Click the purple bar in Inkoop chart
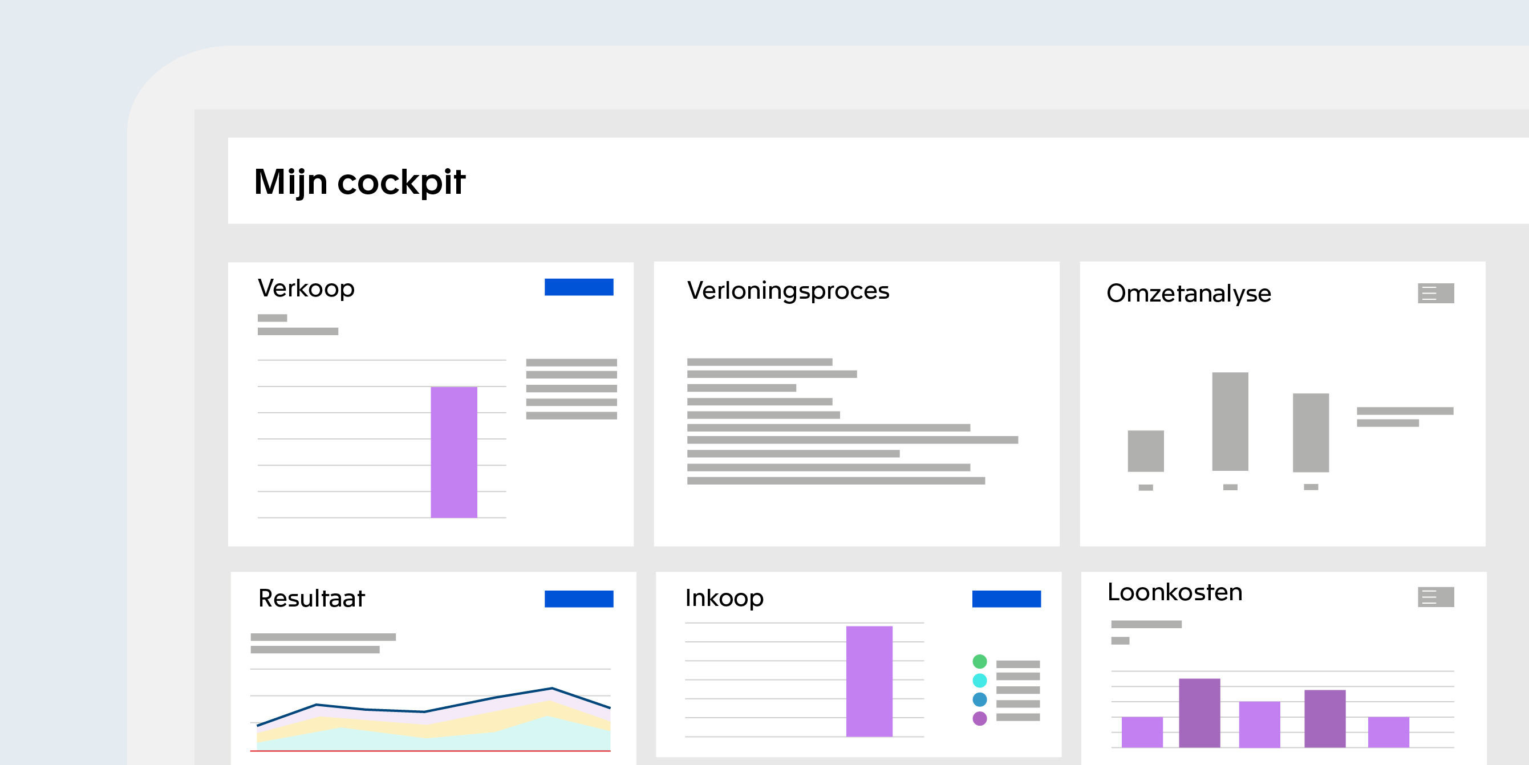Viewport: 1529px width, 765px height. pos(869,681)
